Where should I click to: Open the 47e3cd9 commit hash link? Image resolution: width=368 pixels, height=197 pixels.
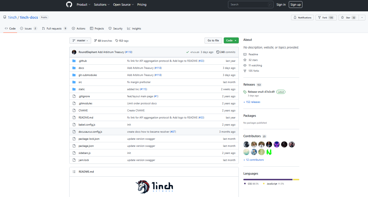(x=195, y=52)
